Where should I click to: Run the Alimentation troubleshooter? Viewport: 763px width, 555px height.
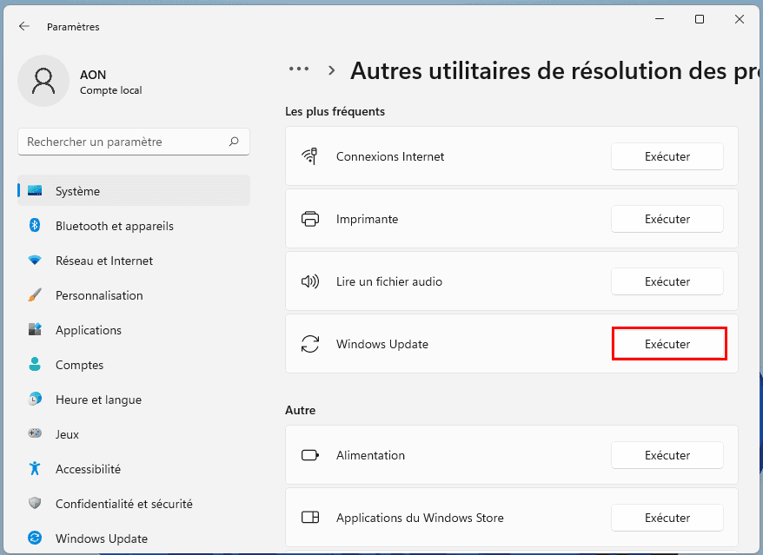click(x=667, y=455)
